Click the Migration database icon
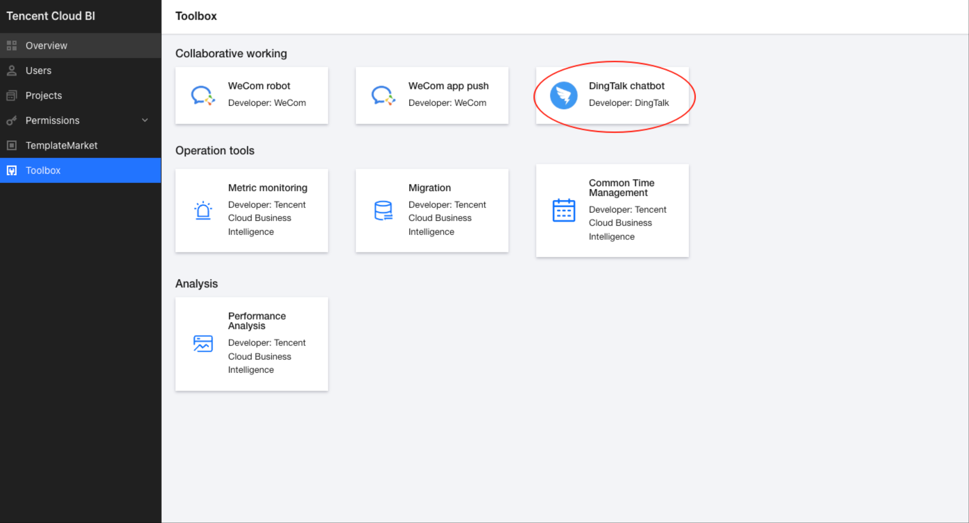 tap(383, 211)
